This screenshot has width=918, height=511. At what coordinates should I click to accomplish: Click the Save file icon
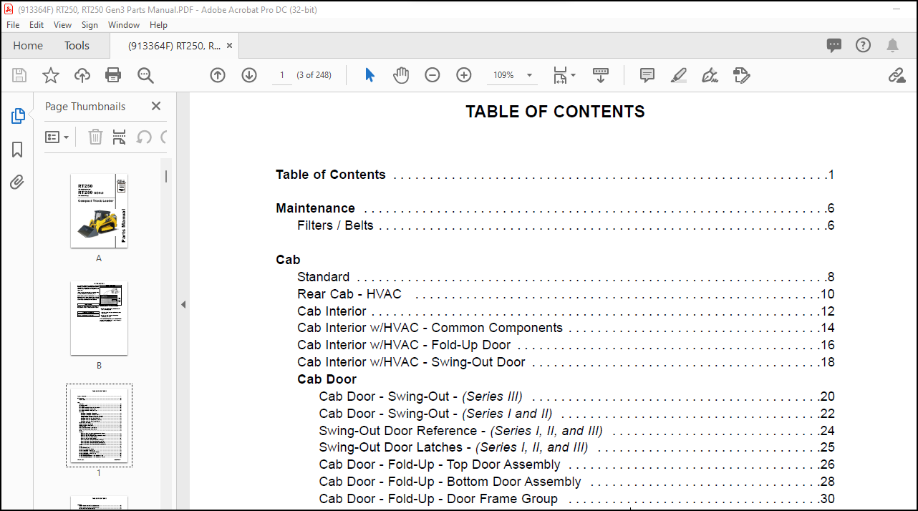(19, 75)
